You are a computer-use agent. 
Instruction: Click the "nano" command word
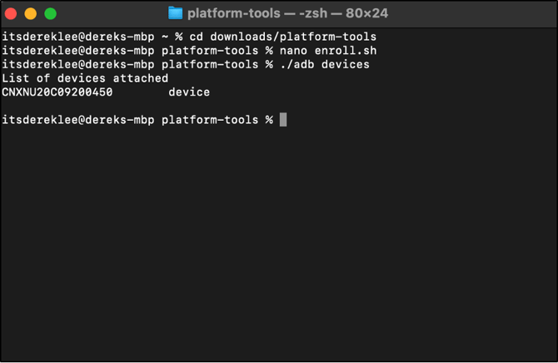coord(293,51)
